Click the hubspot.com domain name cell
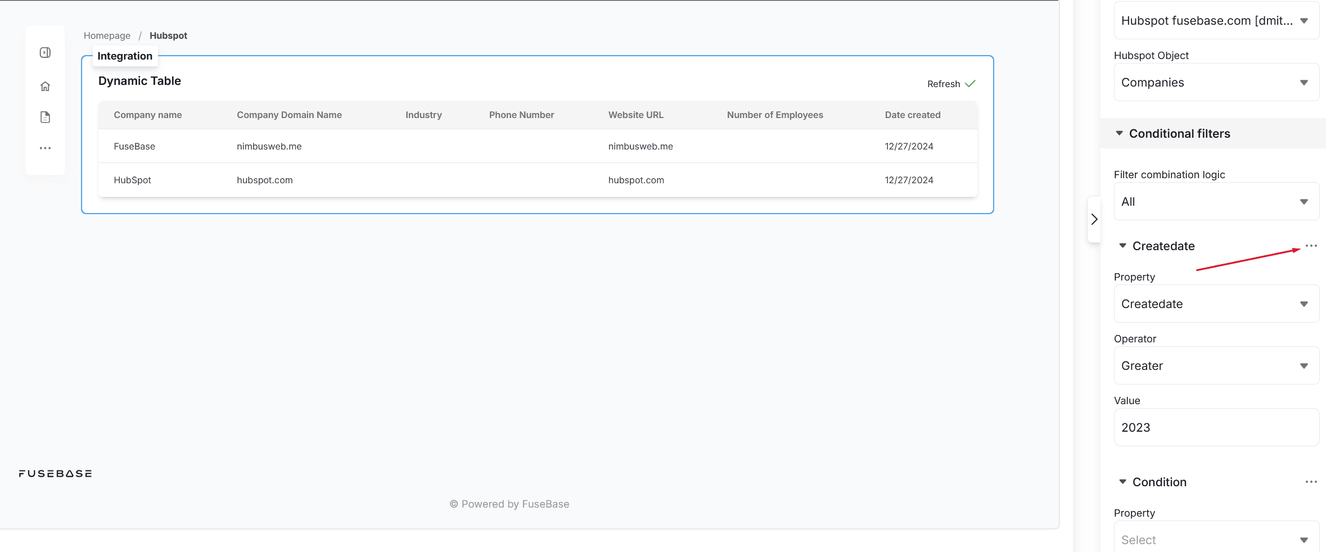 click(264, 180)
